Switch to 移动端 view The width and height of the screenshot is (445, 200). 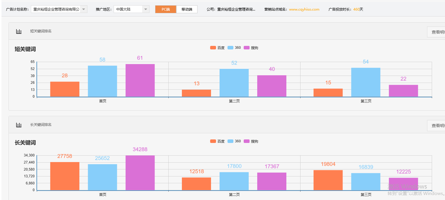[187, 9]
